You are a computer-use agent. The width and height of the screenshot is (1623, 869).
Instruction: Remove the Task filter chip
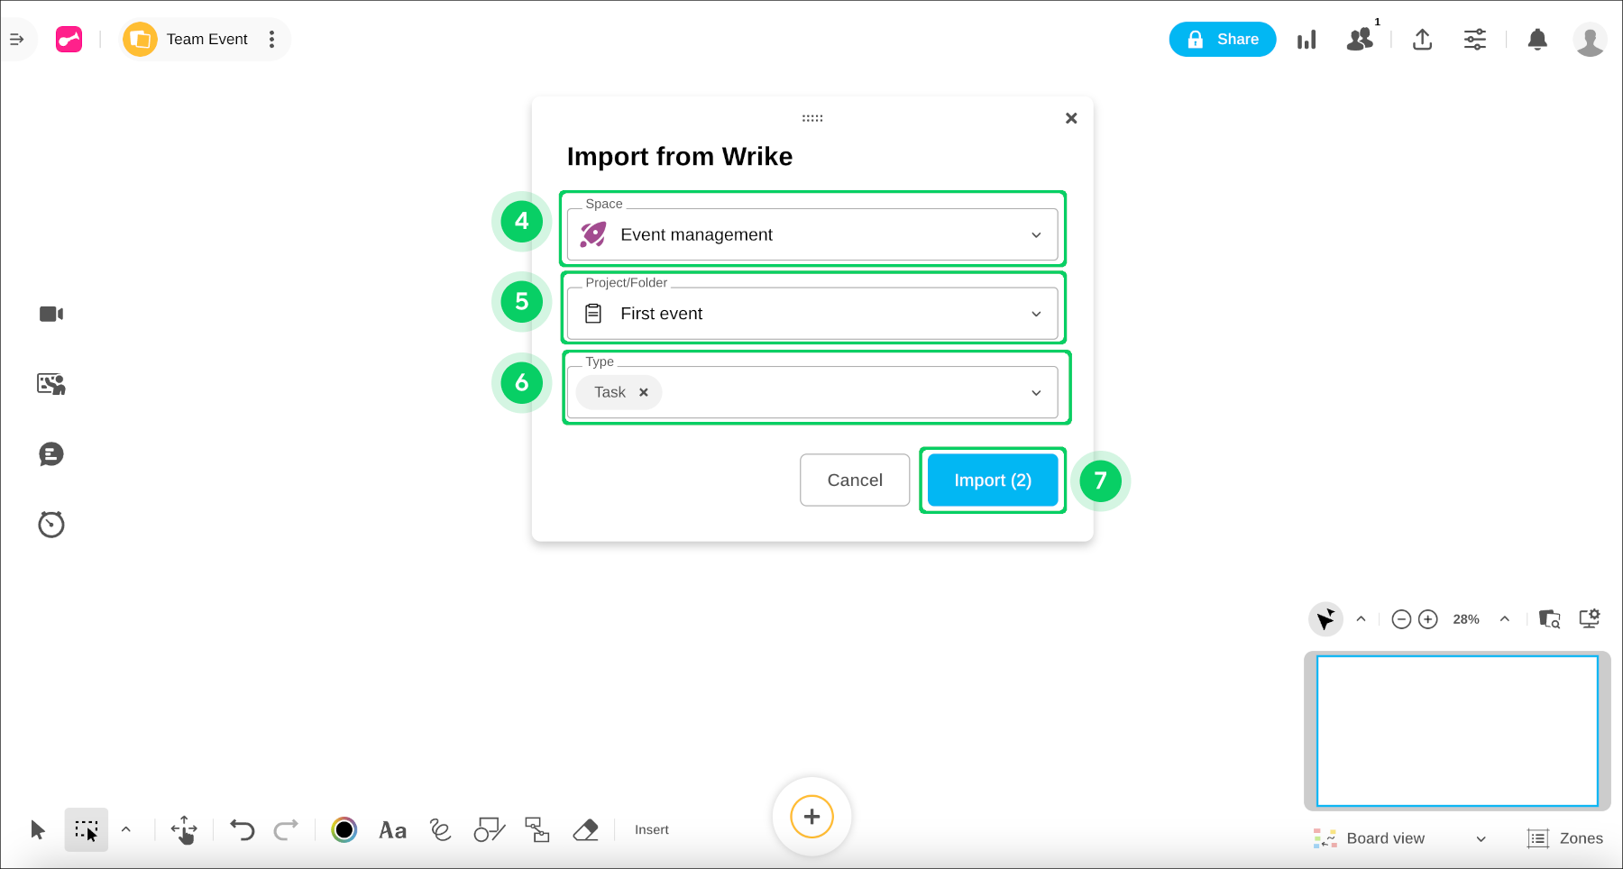tap(643, 392)
